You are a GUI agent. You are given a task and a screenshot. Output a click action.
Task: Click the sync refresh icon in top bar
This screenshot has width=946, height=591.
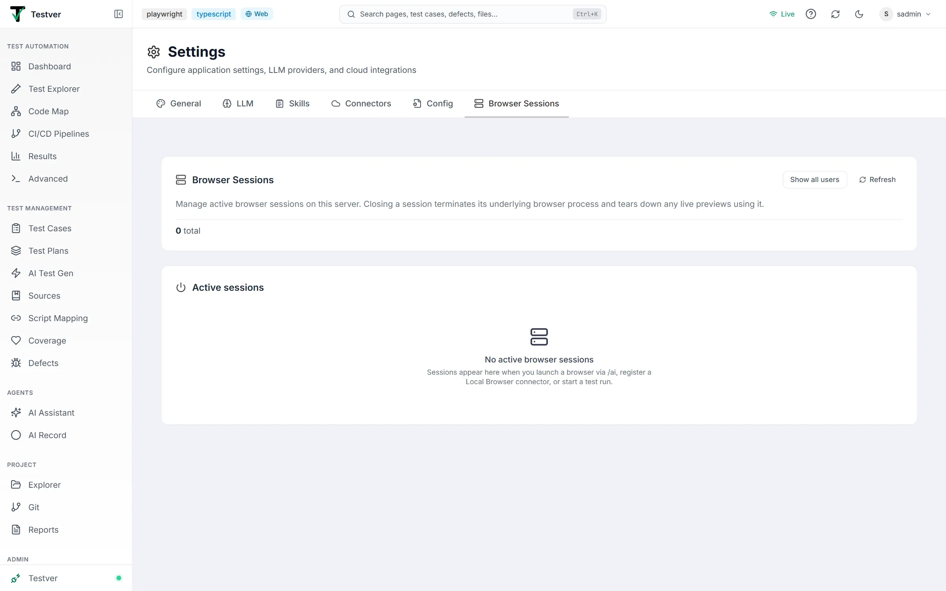pos(835,14)
